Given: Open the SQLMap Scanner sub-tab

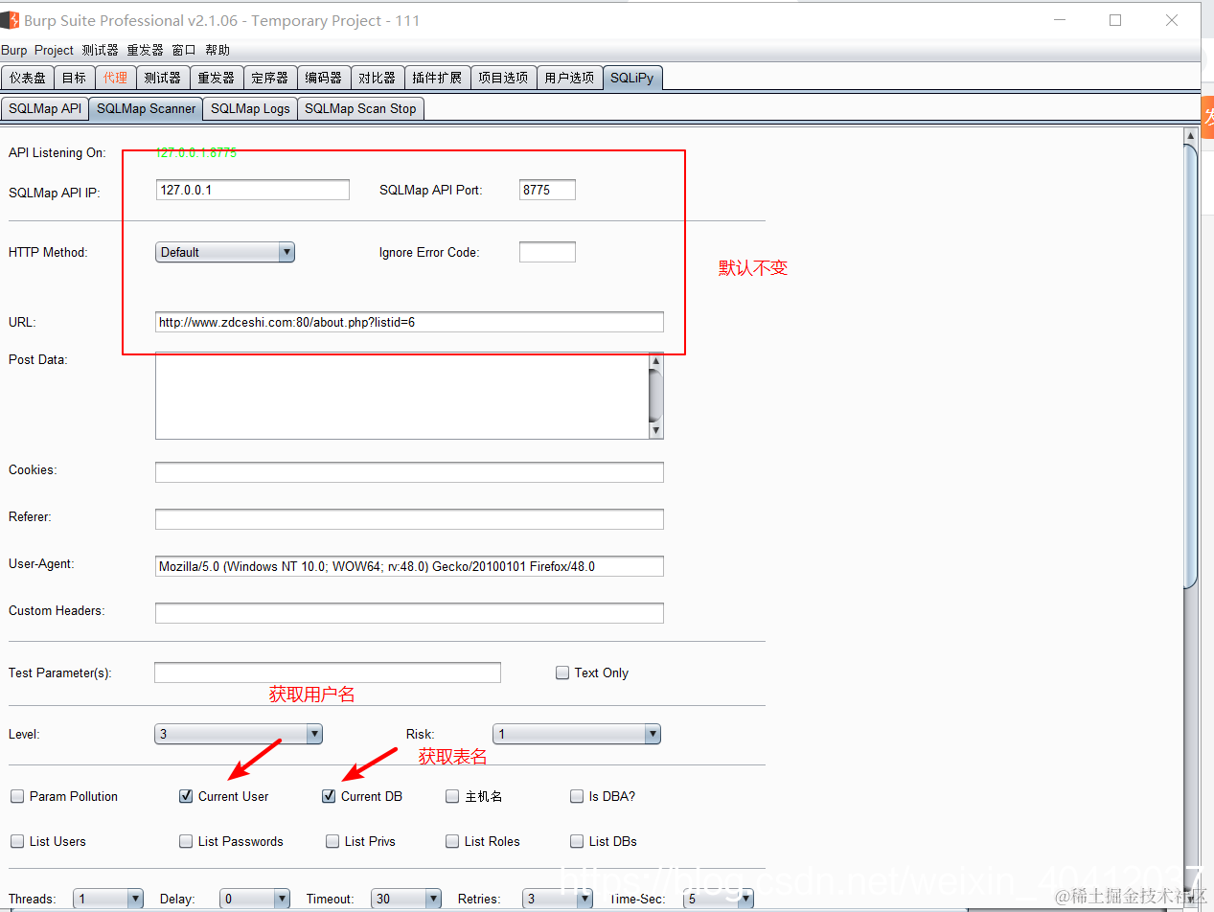Looking at the screenshot, I should pyautogui.click(x=146, y=108).
